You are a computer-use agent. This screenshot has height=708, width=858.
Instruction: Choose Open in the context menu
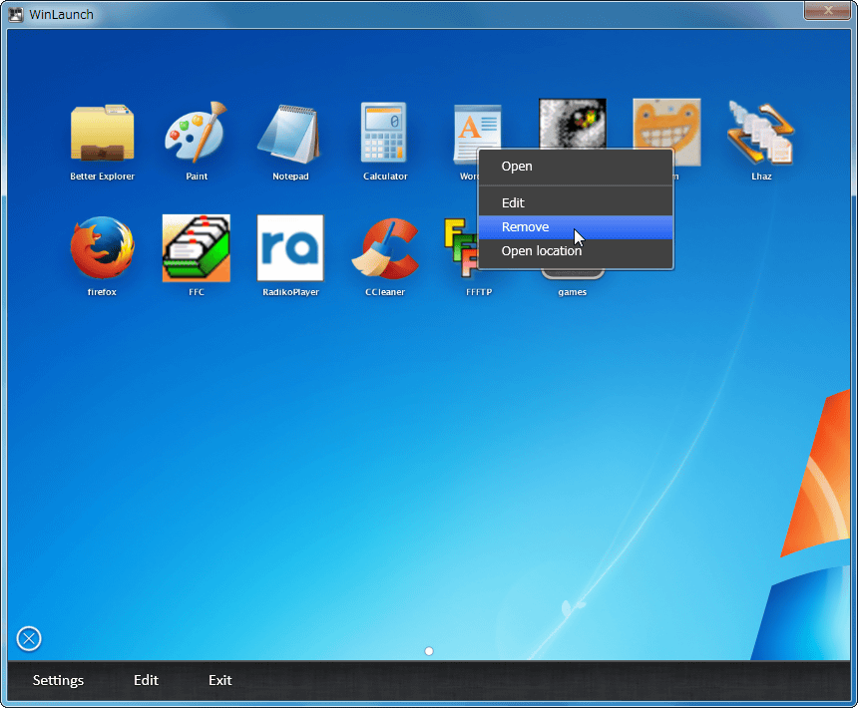click(576, 167)
